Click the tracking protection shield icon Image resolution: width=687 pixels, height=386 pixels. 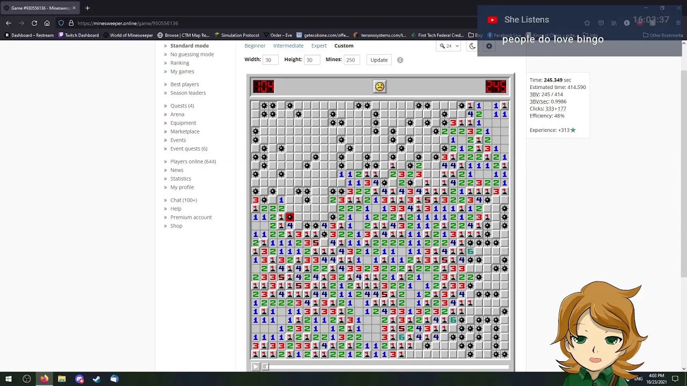click(x=61, y=23)
